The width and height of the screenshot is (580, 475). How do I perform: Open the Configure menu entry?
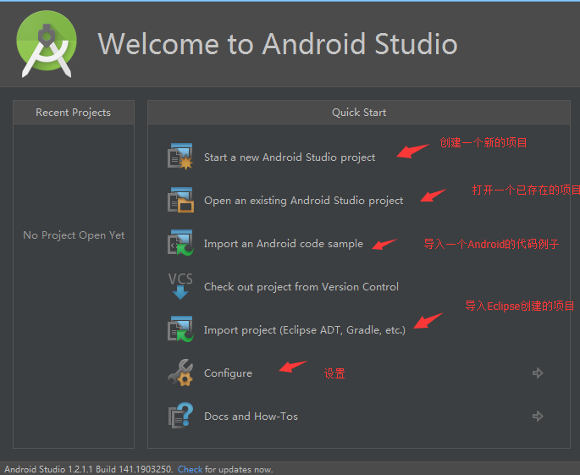tap(228, 373)
